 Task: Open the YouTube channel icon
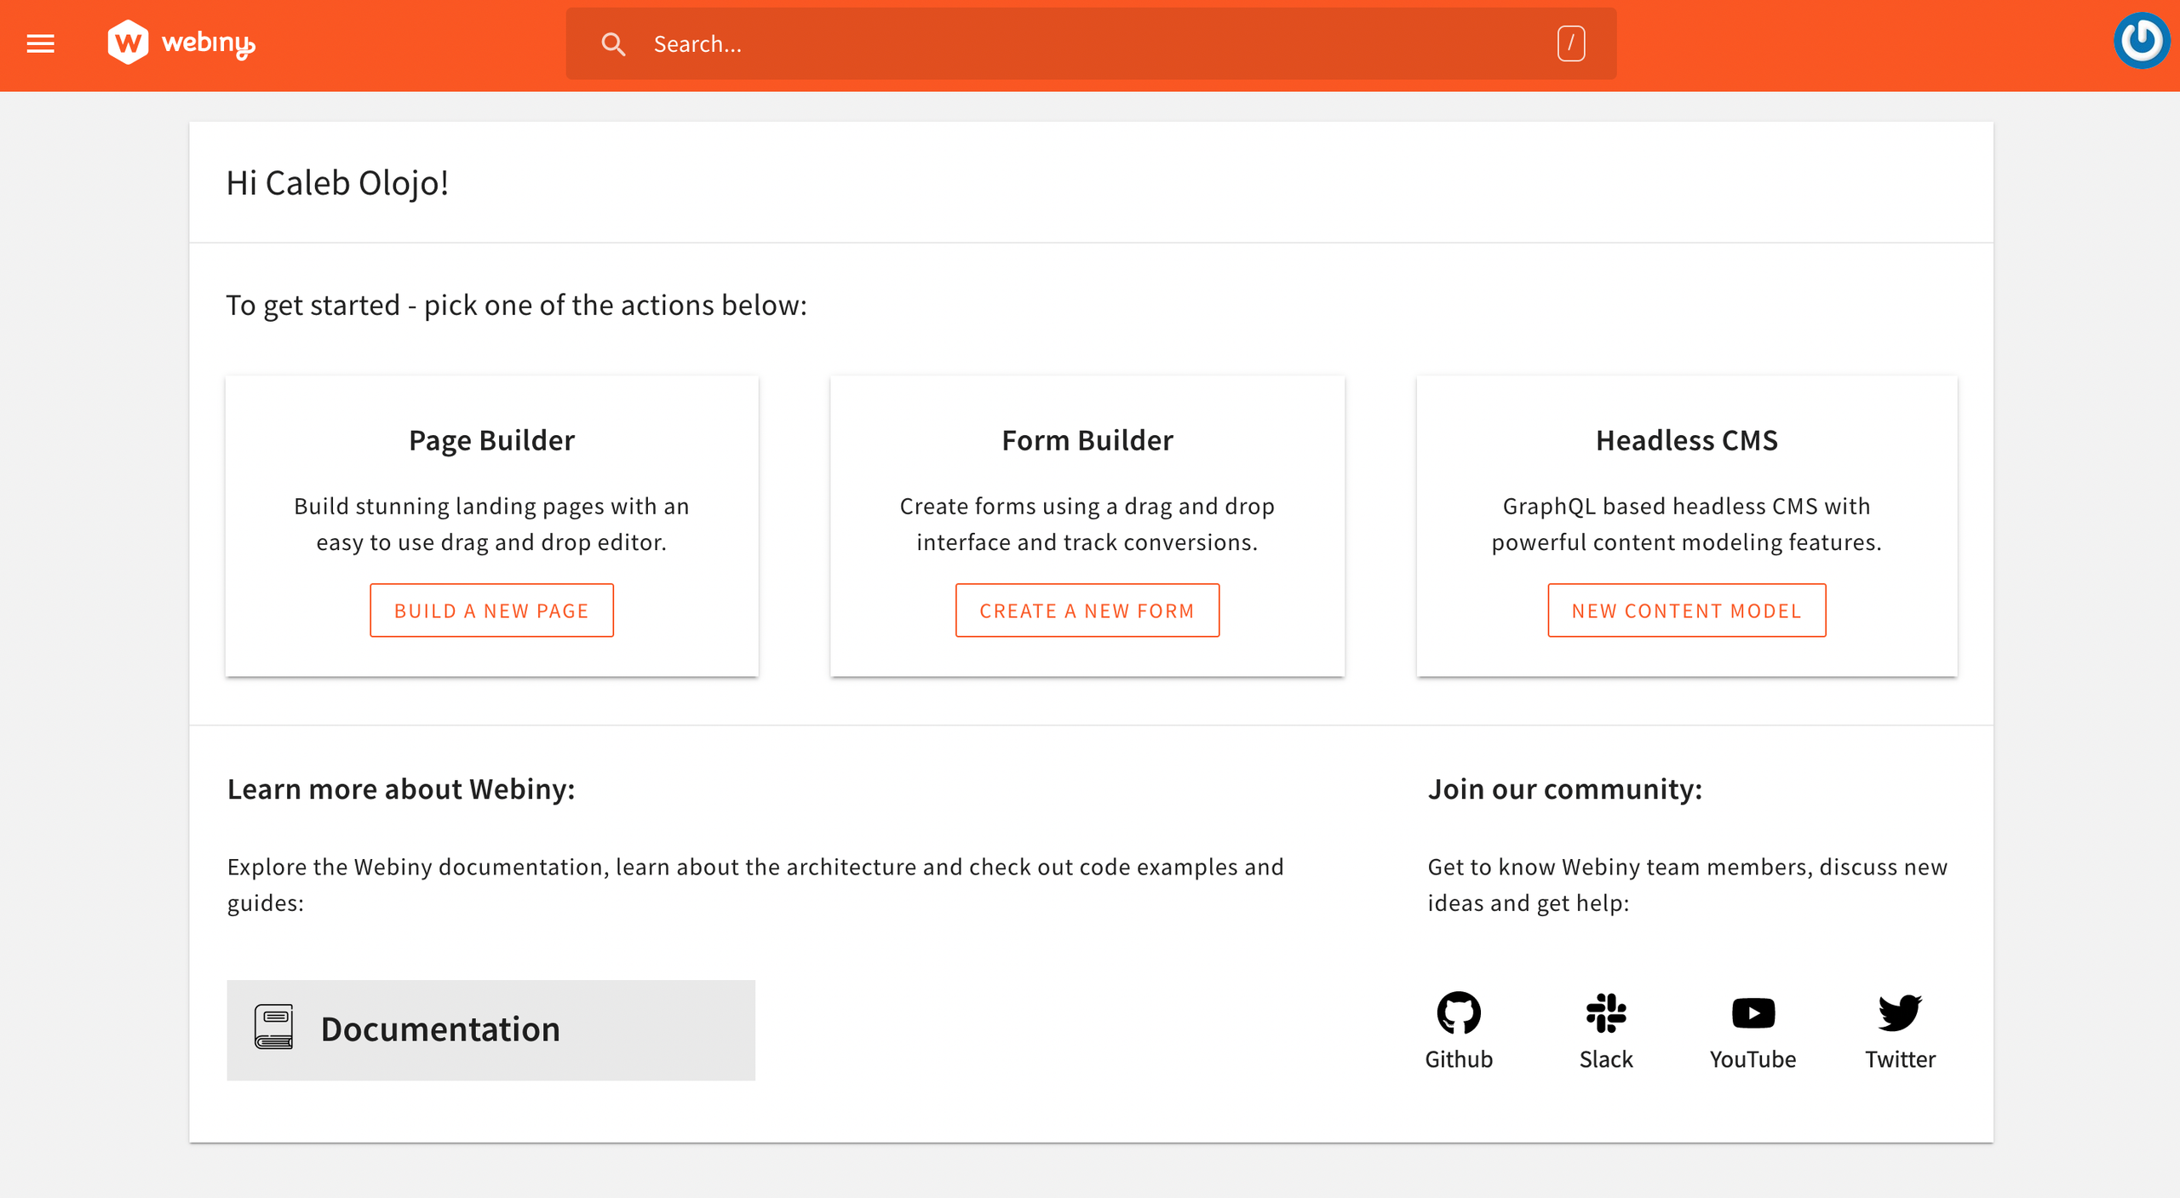pos(1753,1013)
